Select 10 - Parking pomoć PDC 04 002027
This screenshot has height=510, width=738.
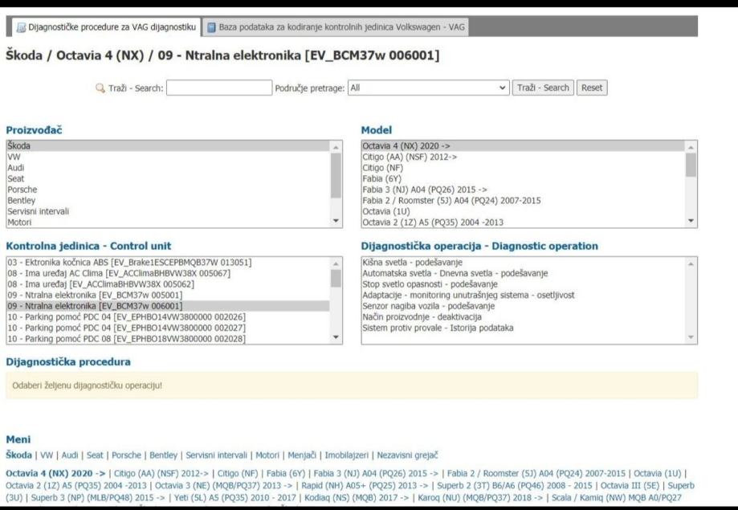coord(169,328)
